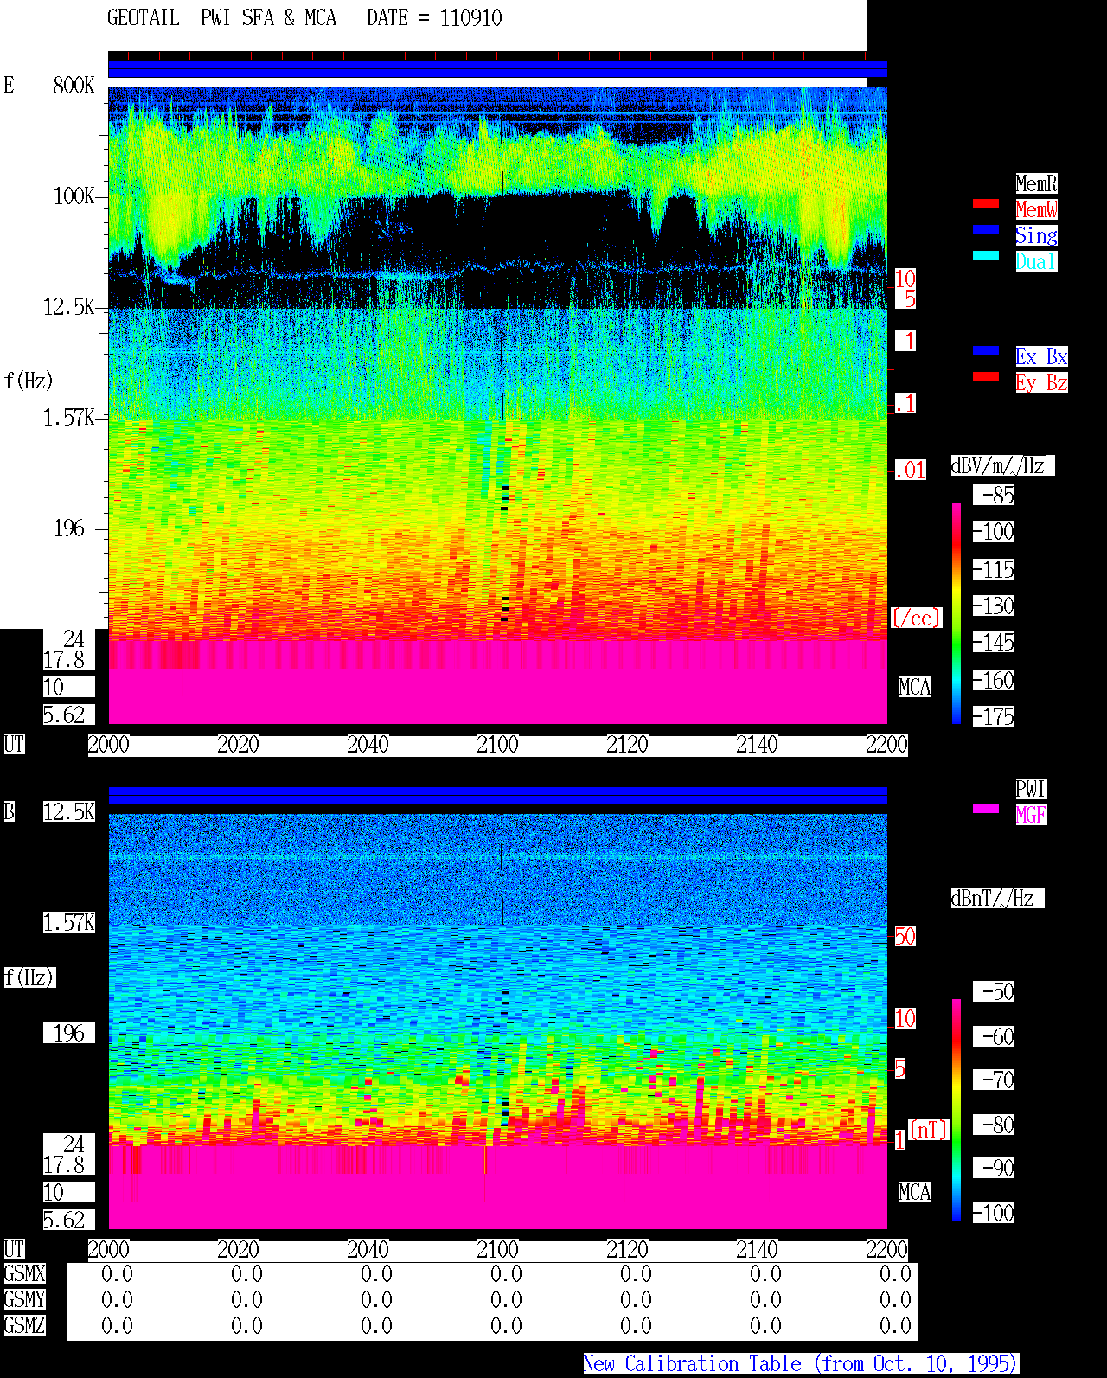Click the MemR legend label
The width and height of the screenshot is (1107, 1378).
[x=1036, y=183]
